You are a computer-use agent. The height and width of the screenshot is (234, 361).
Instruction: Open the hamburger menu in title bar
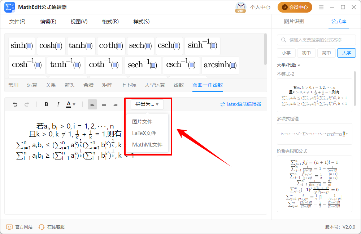coord(321,7)
